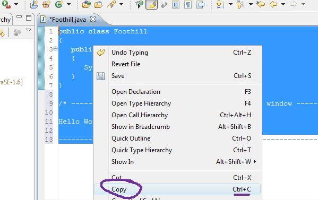Click the Search flashlight icon
The width and height of the screenshot is (318, 200).
click(111, 4)
